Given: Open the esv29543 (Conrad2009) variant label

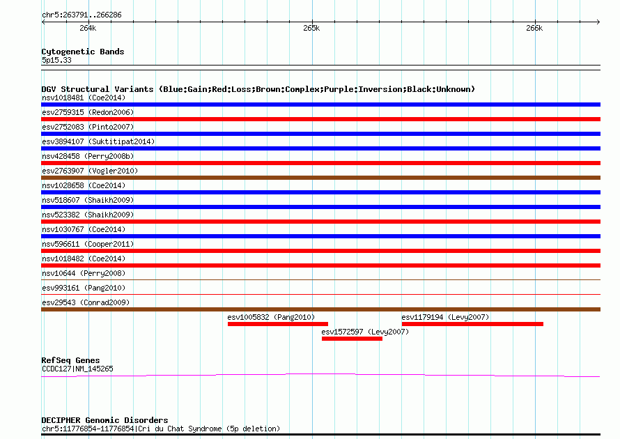Looking at the screenshot, I should (86, 302).
